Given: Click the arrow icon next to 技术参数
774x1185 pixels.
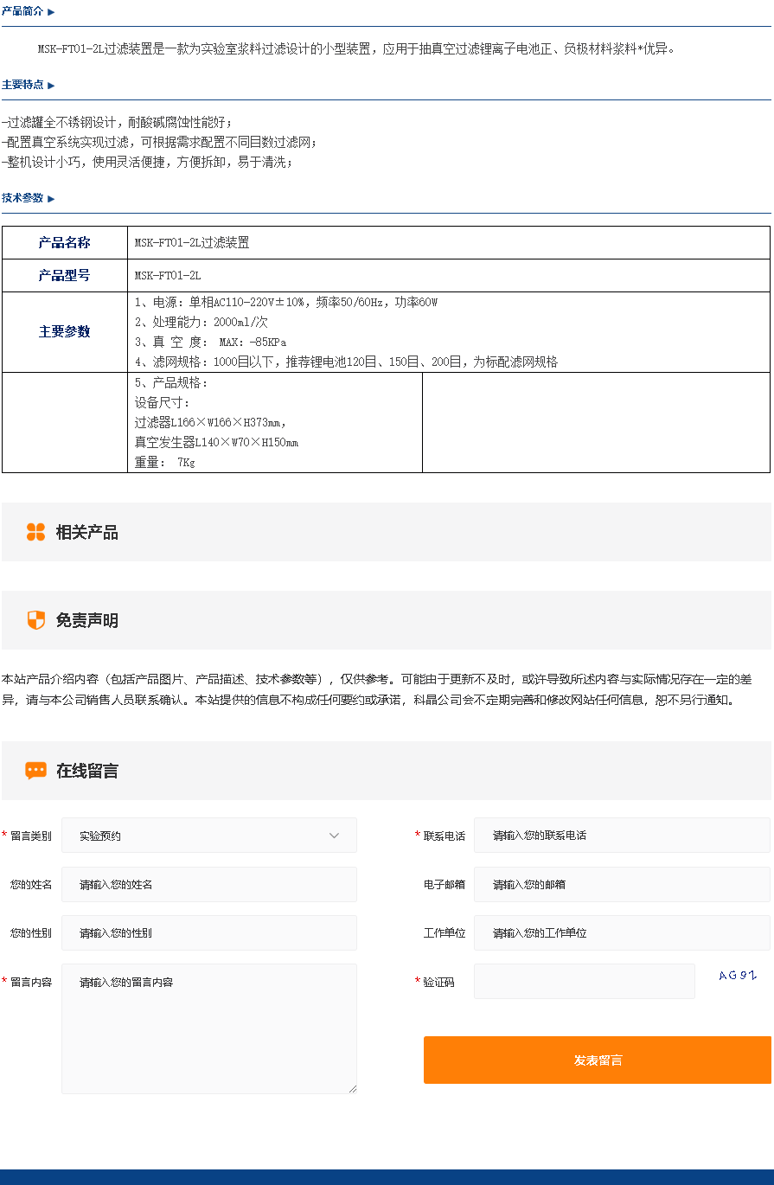Looking at the screenshot, I should (51, 199).
